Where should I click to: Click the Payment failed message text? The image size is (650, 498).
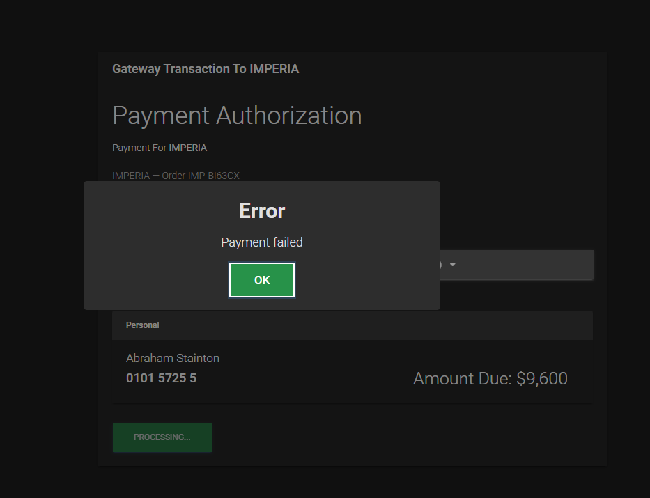(262, 242)
